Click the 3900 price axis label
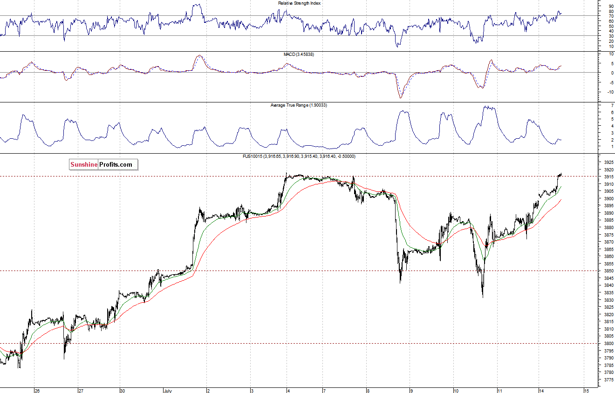Image resolution: width=615 pixels, height=393 pixels. coord(608,199)
